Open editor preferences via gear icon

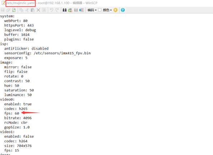[115, 10]
